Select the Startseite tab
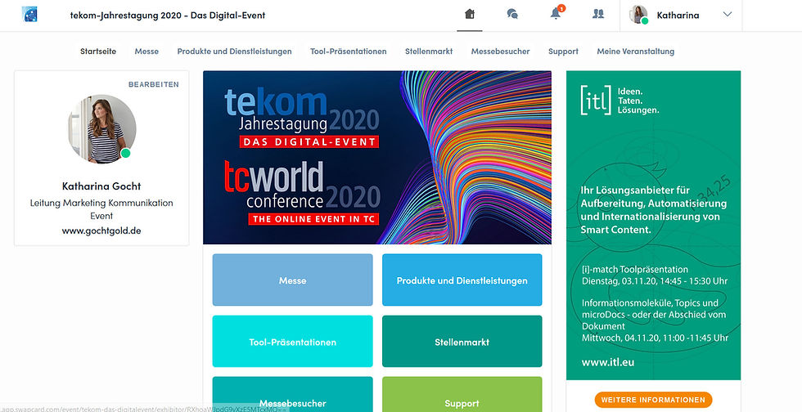 [x=98, y=51]
